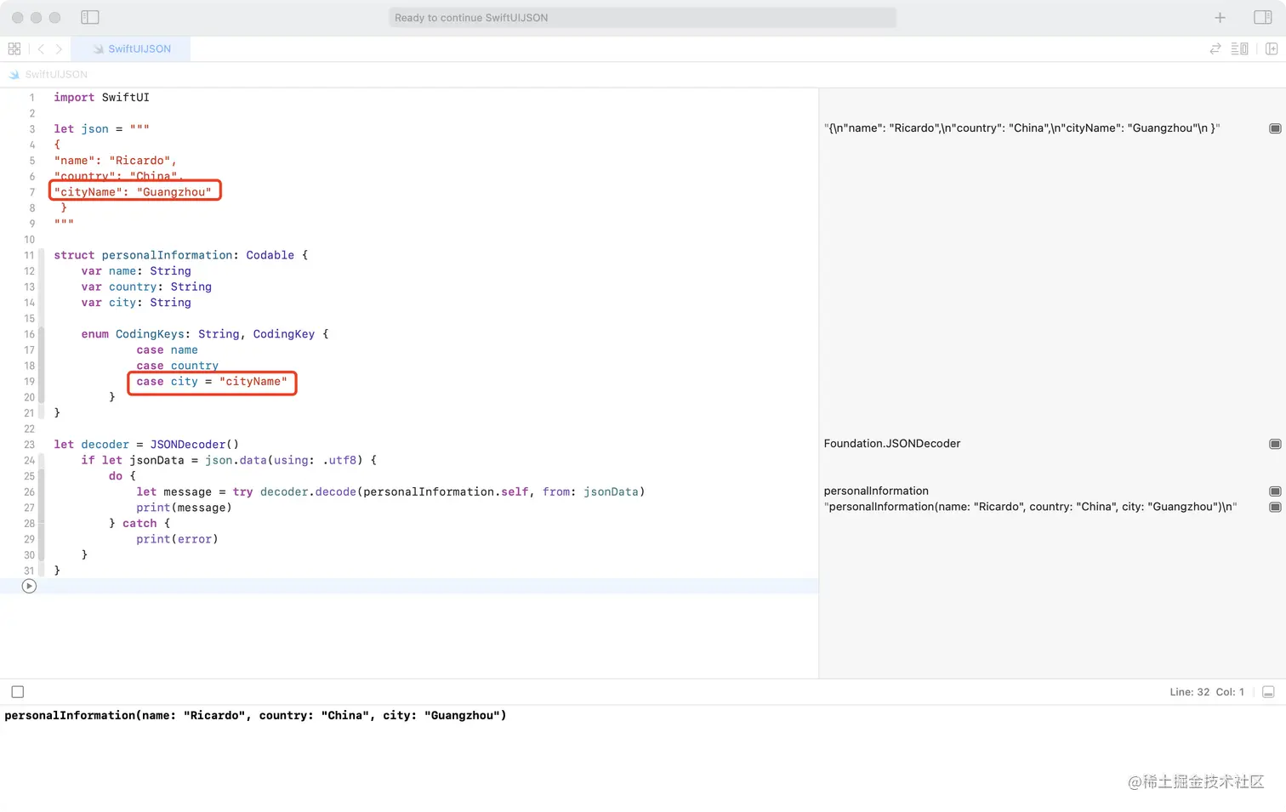This screenshot has width=1286, height=812.
Task: Add an editor on the right
Action: click(1272, 48)
